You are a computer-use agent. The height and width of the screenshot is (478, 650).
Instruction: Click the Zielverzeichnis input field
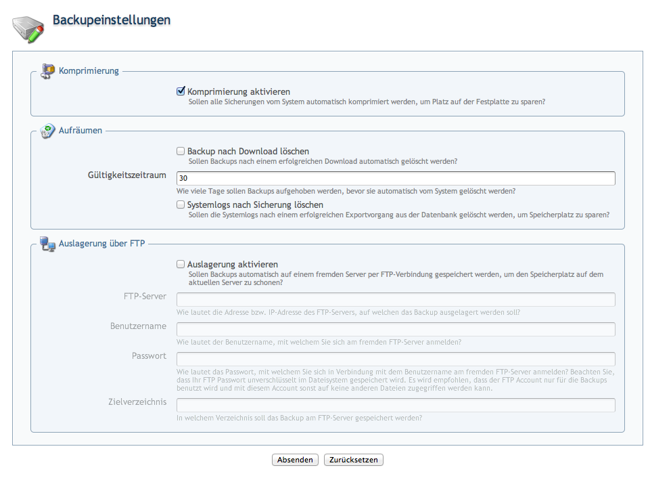396,405
